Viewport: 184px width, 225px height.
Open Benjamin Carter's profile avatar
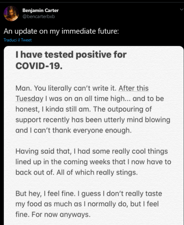click(11, 13)
